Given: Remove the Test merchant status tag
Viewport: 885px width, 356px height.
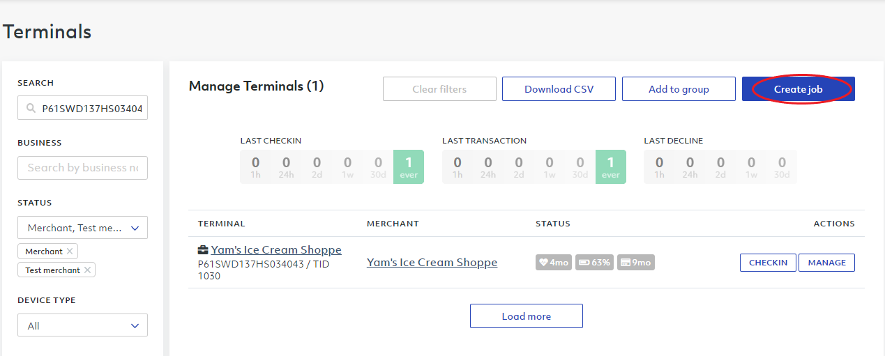Looking at the screenshot, I should click(87, 270).
